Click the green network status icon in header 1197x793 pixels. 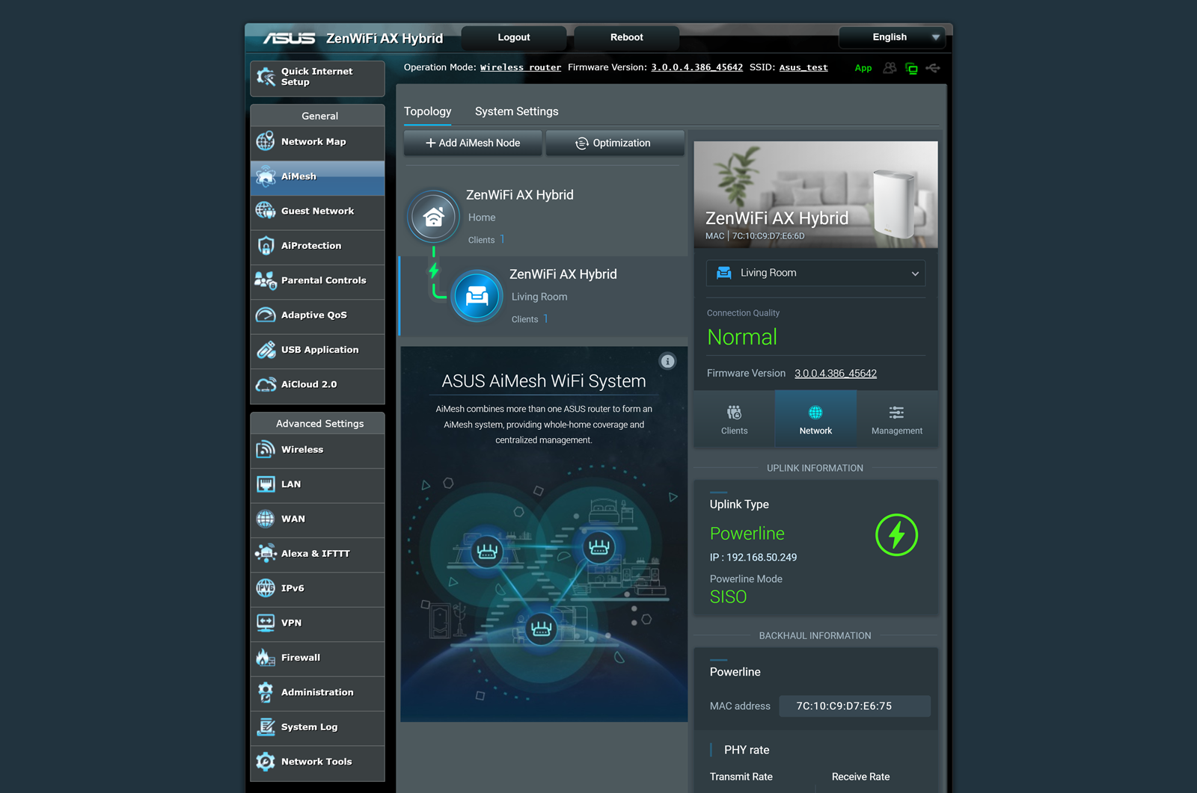click(x=911, y=69)
